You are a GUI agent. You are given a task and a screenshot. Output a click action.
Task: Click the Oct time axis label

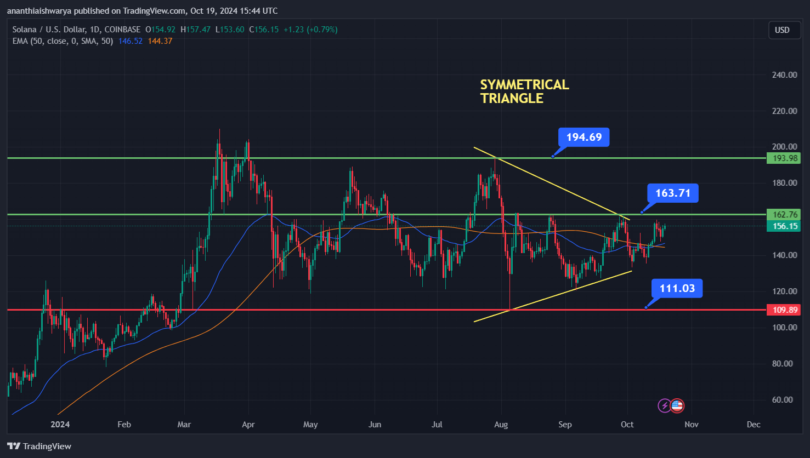point(627,425)
